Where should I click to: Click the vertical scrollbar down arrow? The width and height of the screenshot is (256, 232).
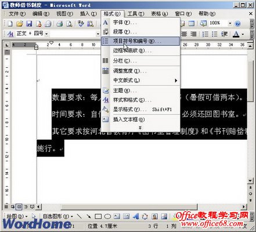coord(250,181)
